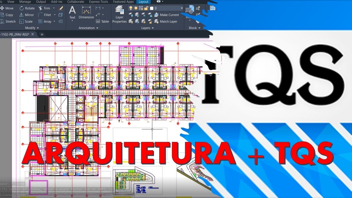Click layer 0 white color swatch
The width and height of the screenshot is (352, 198).
coord(151,8)
